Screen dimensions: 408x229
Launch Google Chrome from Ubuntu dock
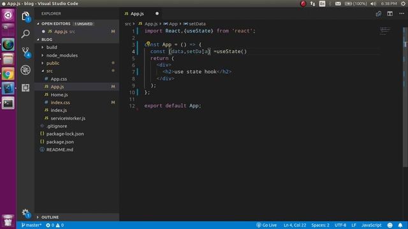[8, 74]
